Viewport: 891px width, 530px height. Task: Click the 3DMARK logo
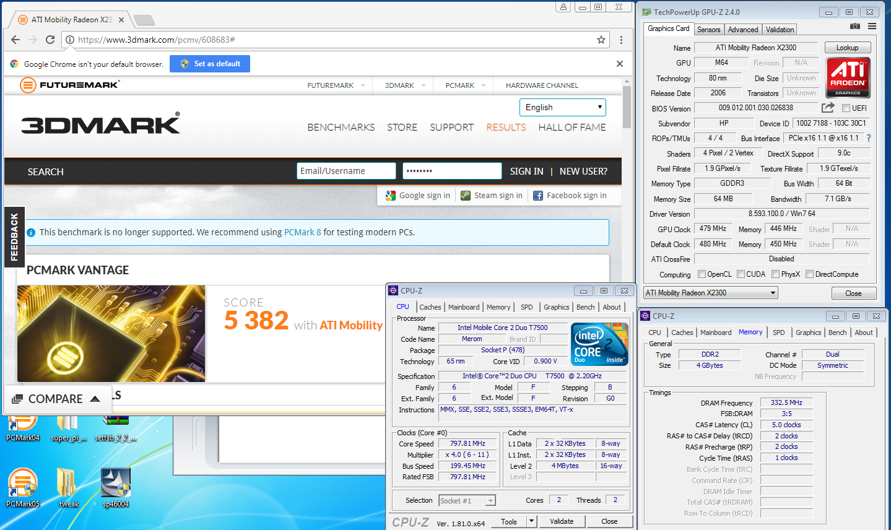[100, 123]
